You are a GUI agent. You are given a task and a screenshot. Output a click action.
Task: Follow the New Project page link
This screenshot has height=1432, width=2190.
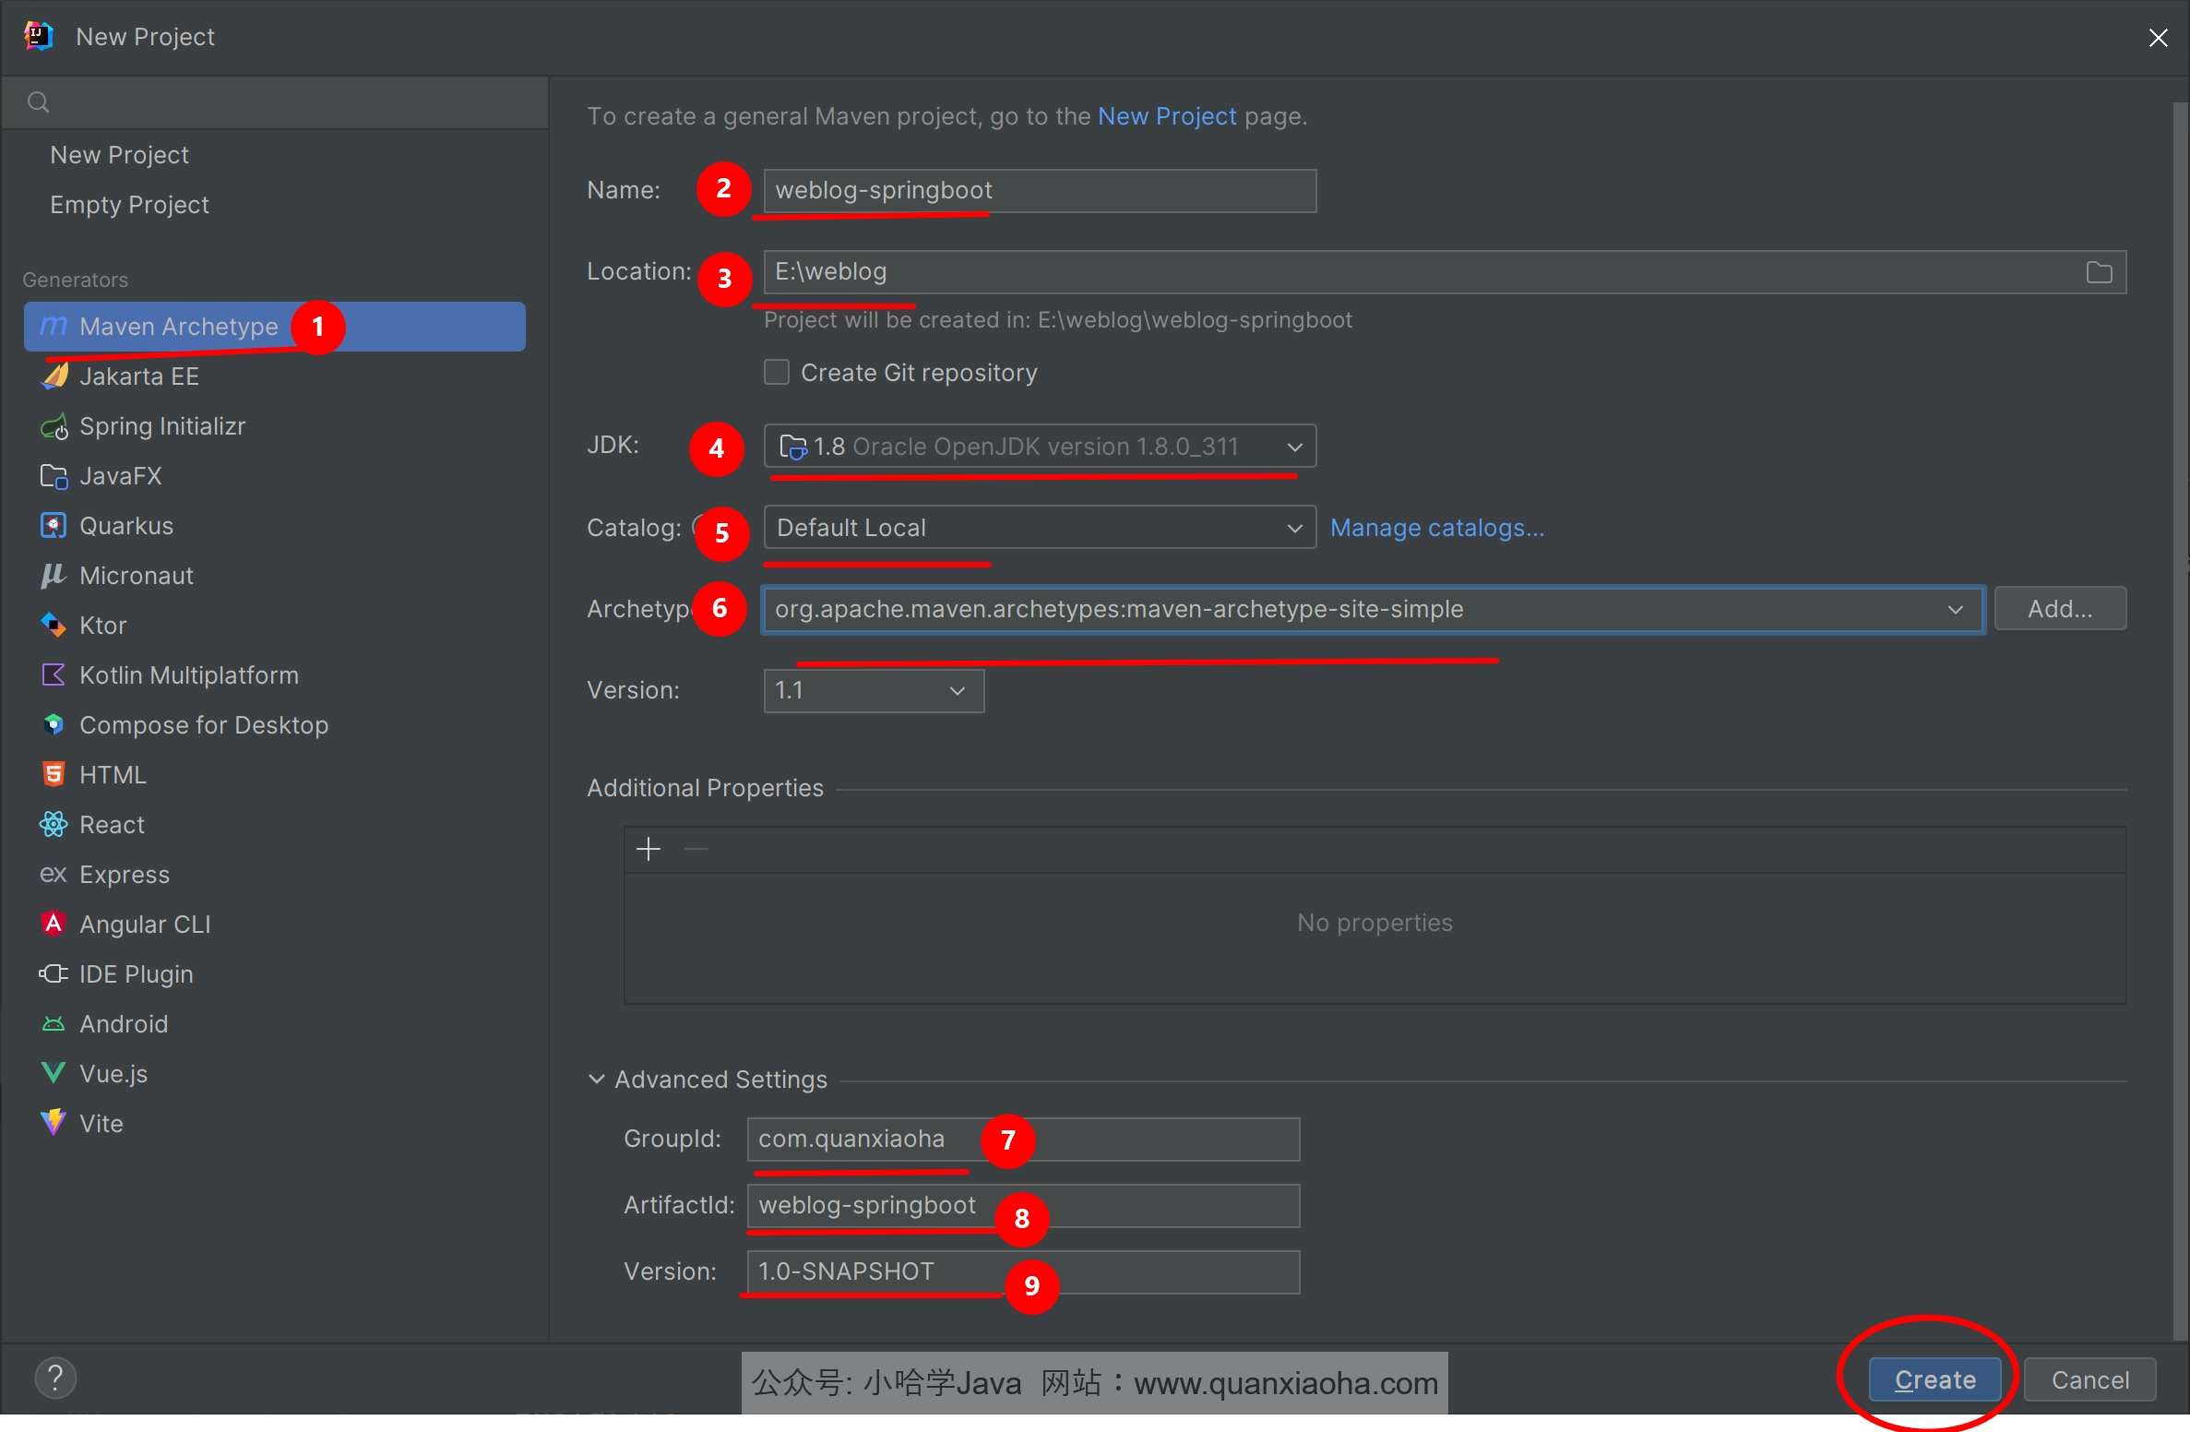point(1167,116)
